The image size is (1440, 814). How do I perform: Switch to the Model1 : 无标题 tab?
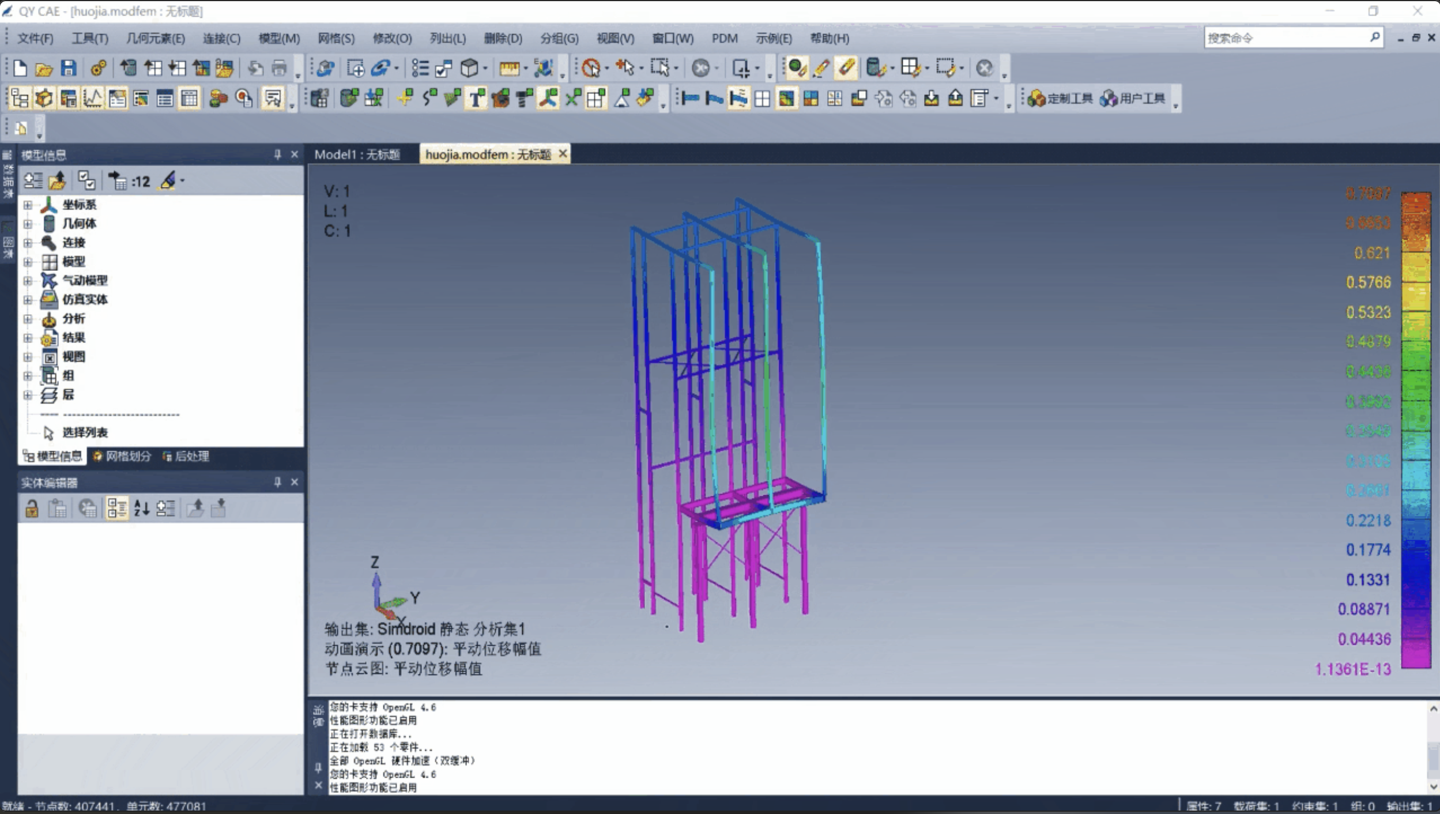click(x=357, y=154)
